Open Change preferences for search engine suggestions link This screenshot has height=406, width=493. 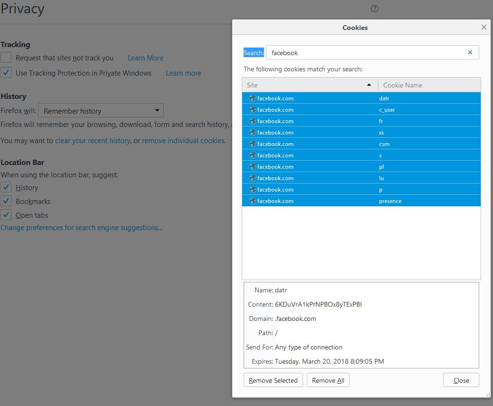[x=82, y=228]
